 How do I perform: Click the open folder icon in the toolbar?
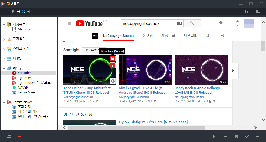click(247, 12)
